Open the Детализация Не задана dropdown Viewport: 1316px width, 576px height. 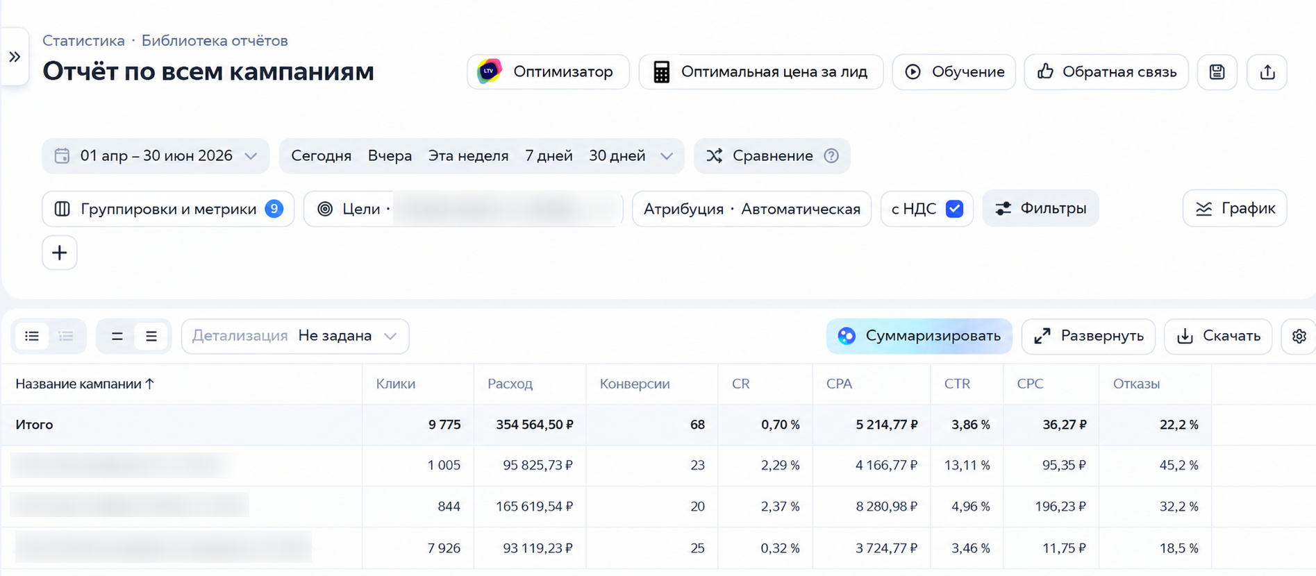tap(295, 336)
